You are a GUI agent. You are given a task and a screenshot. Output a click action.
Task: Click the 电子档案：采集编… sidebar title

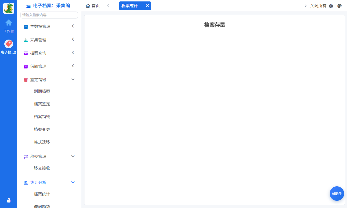click(54, 5)
